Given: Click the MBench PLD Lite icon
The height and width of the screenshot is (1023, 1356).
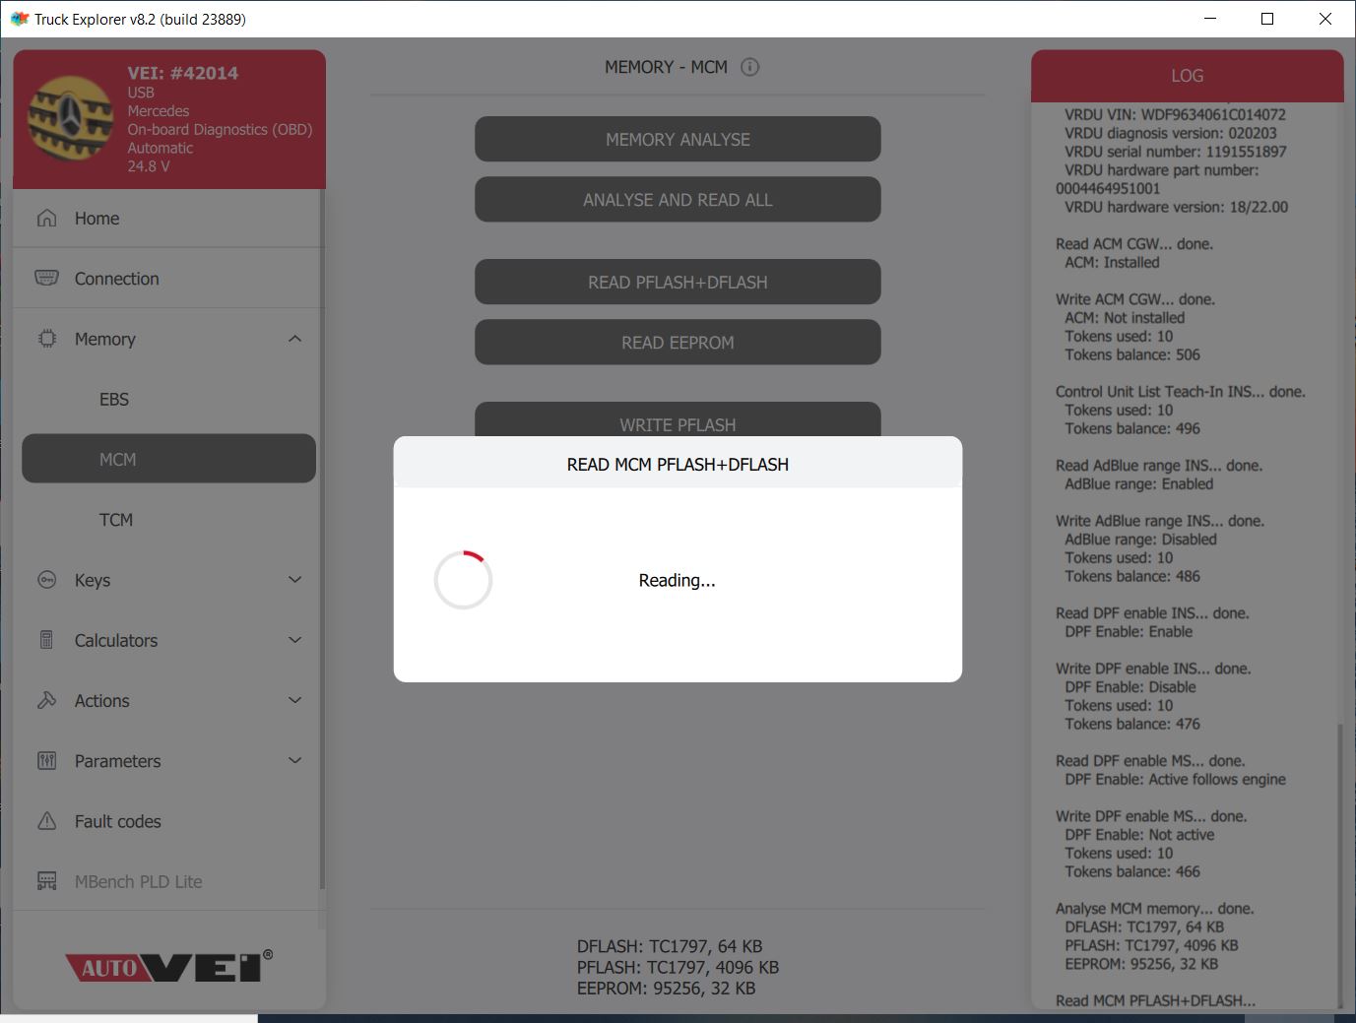Looking at the screenshot, I should 46,881.
